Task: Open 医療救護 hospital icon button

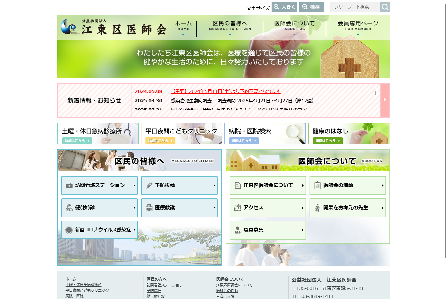Action: click(x=179, y=208)
